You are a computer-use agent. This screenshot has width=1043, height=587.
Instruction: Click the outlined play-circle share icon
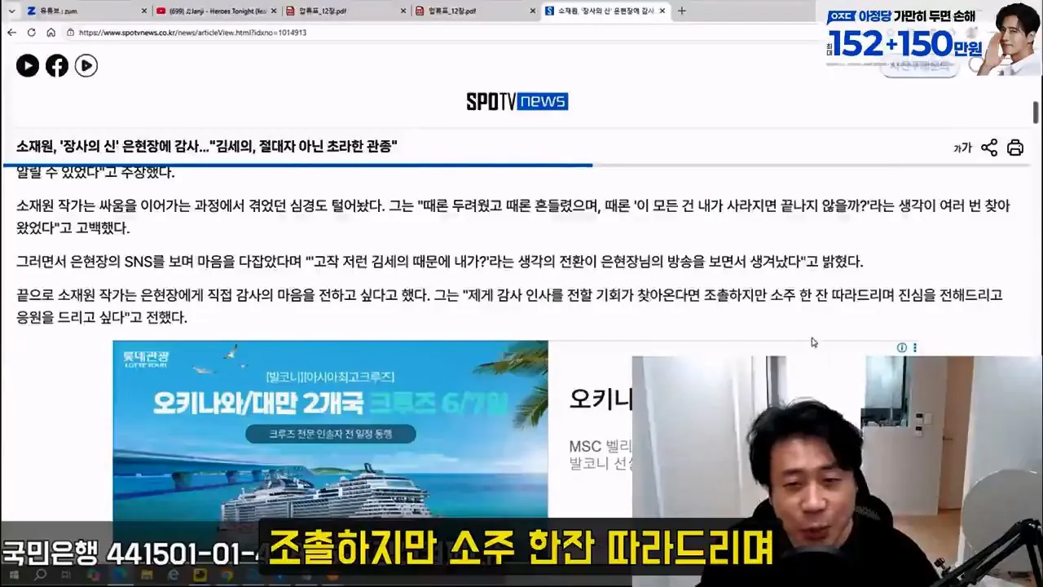click(x=86, y=66)
